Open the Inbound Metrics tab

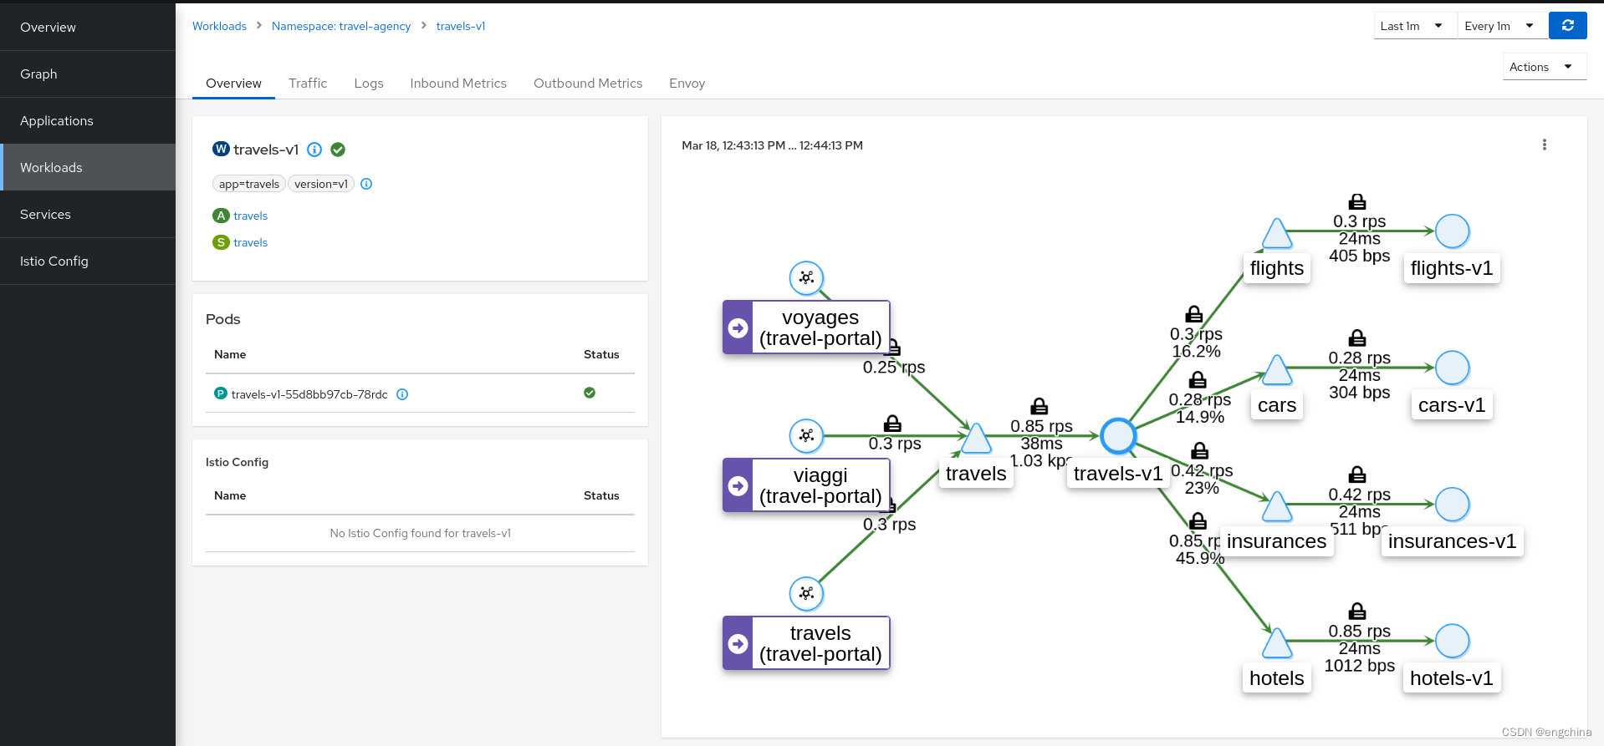[457, 84]
